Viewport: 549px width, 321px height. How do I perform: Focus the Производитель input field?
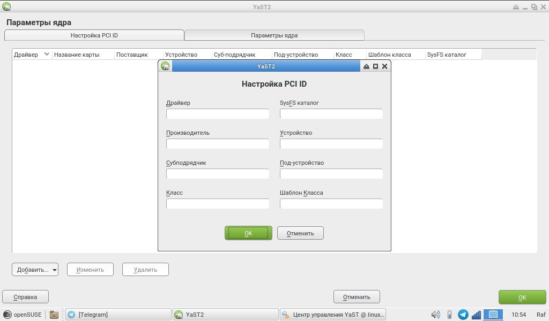[x=218, y=144]
